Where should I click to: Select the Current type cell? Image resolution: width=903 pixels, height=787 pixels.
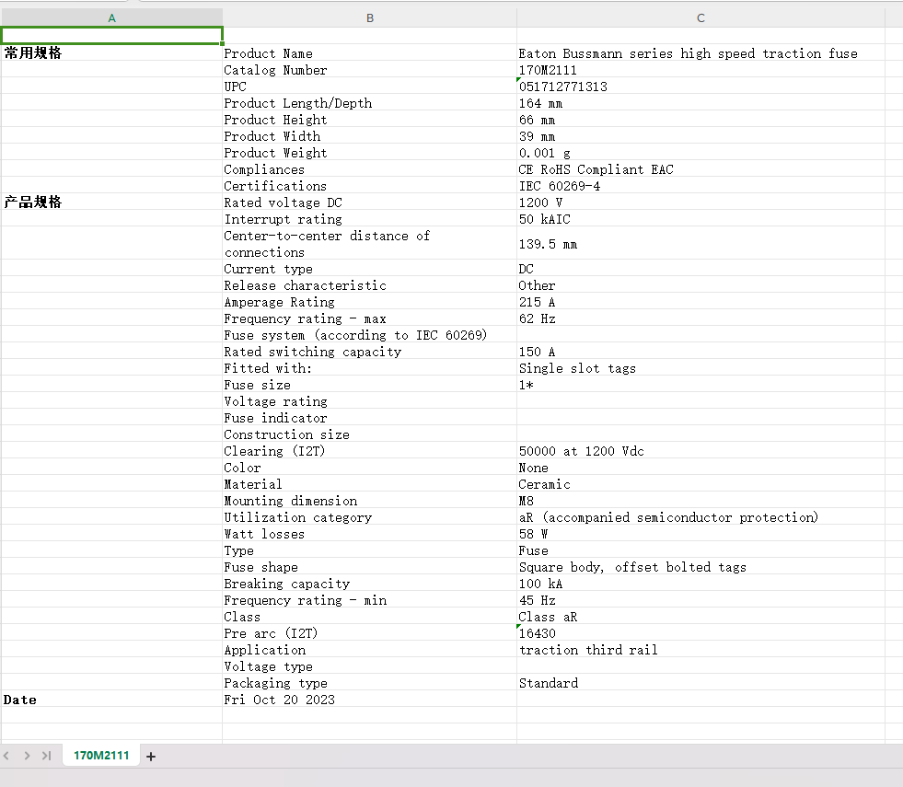pyautogui.click(x=370, y=269)
